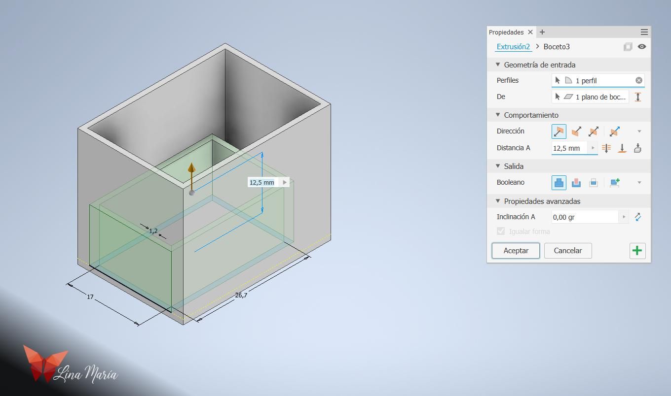Click the Aceptar button

pyautogui.click(x=516, y=251)
